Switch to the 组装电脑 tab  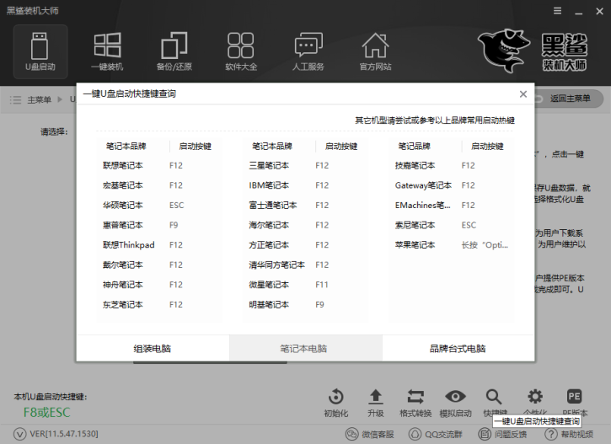[x=153, y=348]
